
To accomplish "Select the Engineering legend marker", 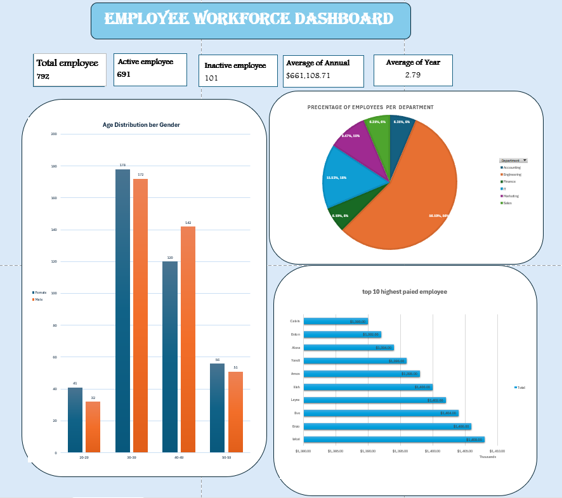I will [x=501, y=174].
